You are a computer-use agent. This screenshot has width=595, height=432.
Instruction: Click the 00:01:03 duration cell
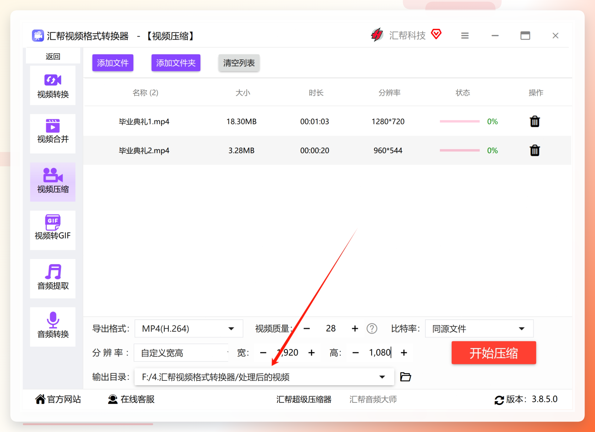click(315, 121)
